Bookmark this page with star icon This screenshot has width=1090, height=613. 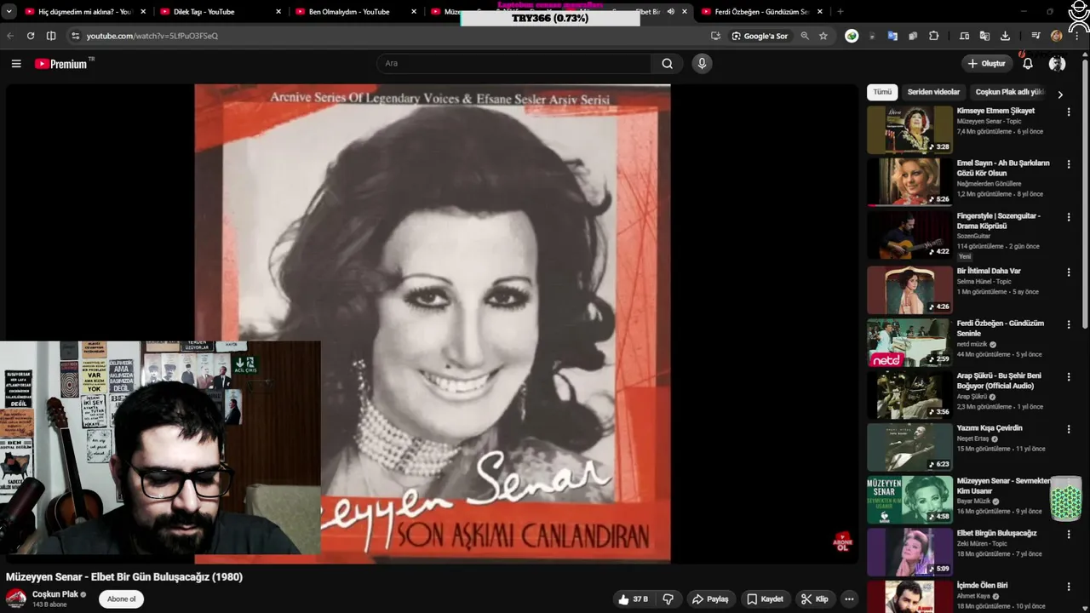point(823,36)
